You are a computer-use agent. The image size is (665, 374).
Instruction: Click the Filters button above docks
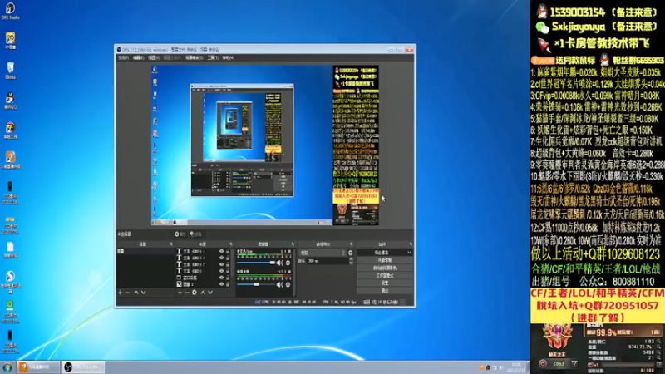point(195,234)
